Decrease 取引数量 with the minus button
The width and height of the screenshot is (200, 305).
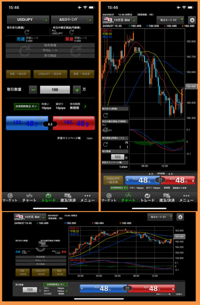click(x=33, y=90)
